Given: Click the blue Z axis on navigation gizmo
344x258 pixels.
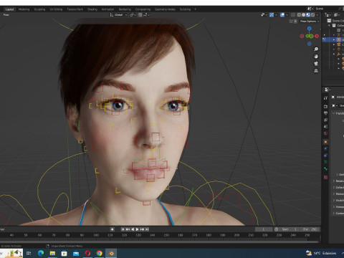Looking at the screenshot, I should pyautogui.click(x=310, y=29).
